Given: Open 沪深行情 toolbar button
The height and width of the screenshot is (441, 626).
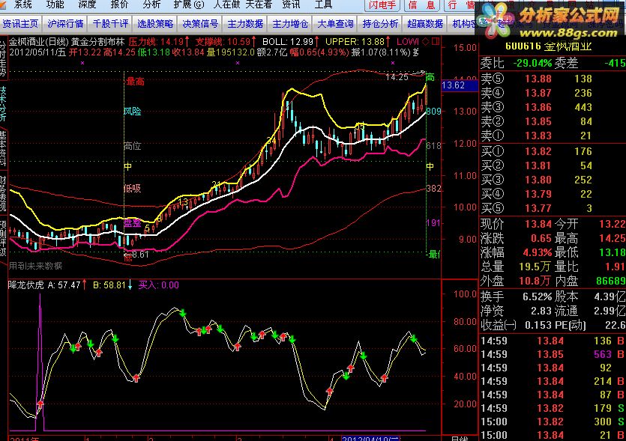Looking at the screenshot, I should pyautogui.click(x=65, y=24).
